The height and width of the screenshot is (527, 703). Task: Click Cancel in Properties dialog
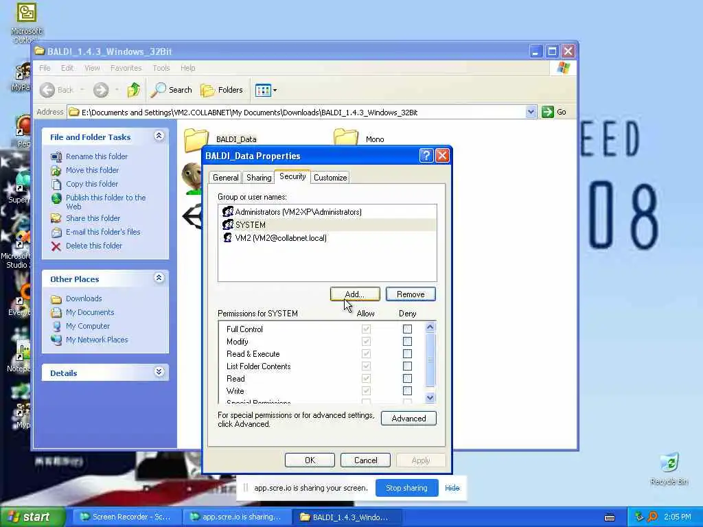(x=365, y=460)
